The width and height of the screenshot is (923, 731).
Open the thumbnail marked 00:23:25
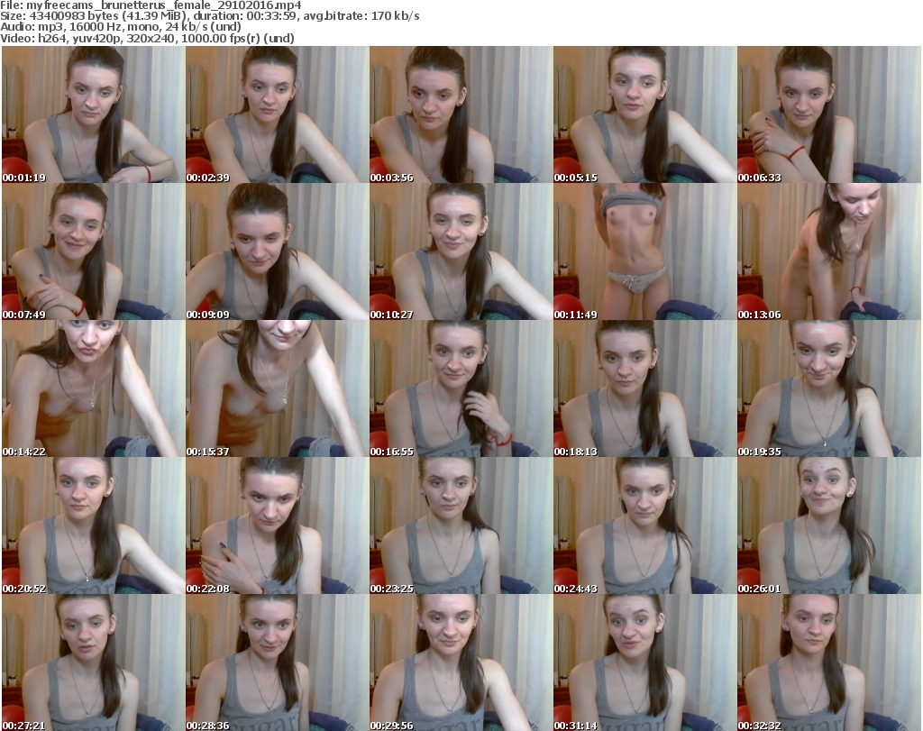point(460,525)
